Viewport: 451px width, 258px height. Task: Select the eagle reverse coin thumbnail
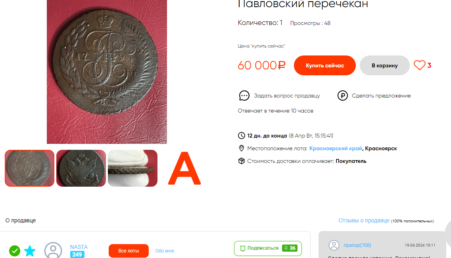click(x=81, y=168)
